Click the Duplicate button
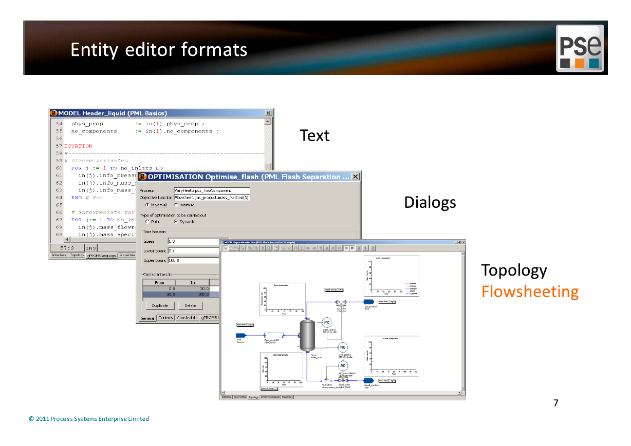The height and width of the screenshot is (446, 631). 160,305
